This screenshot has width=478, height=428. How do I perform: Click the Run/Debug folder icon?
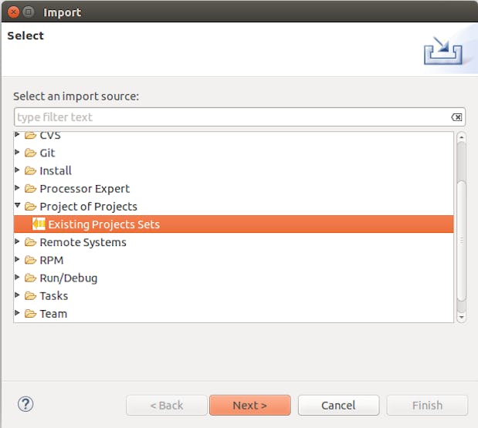pyautogui.click(x=30, y=278)
